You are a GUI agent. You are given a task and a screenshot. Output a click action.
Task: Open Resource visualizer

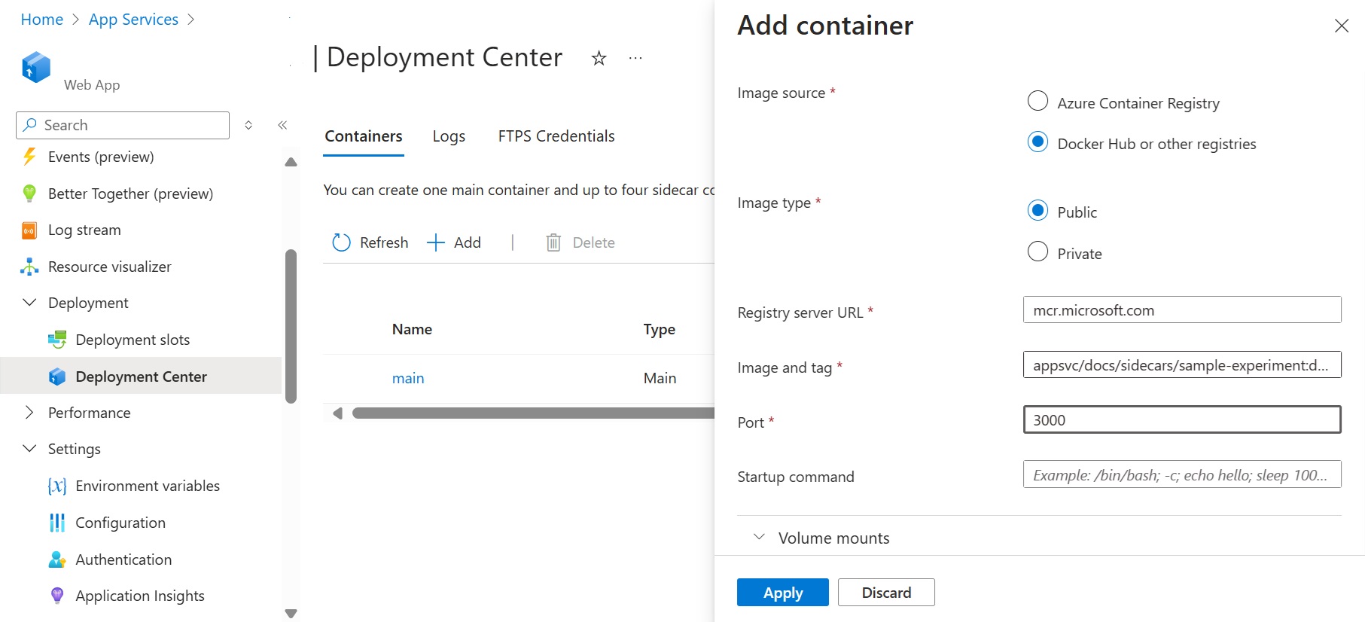110,267
